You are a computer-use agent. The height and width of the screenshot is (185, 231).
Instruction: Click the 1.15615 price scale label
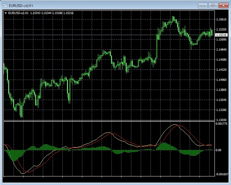coord(221,19)
